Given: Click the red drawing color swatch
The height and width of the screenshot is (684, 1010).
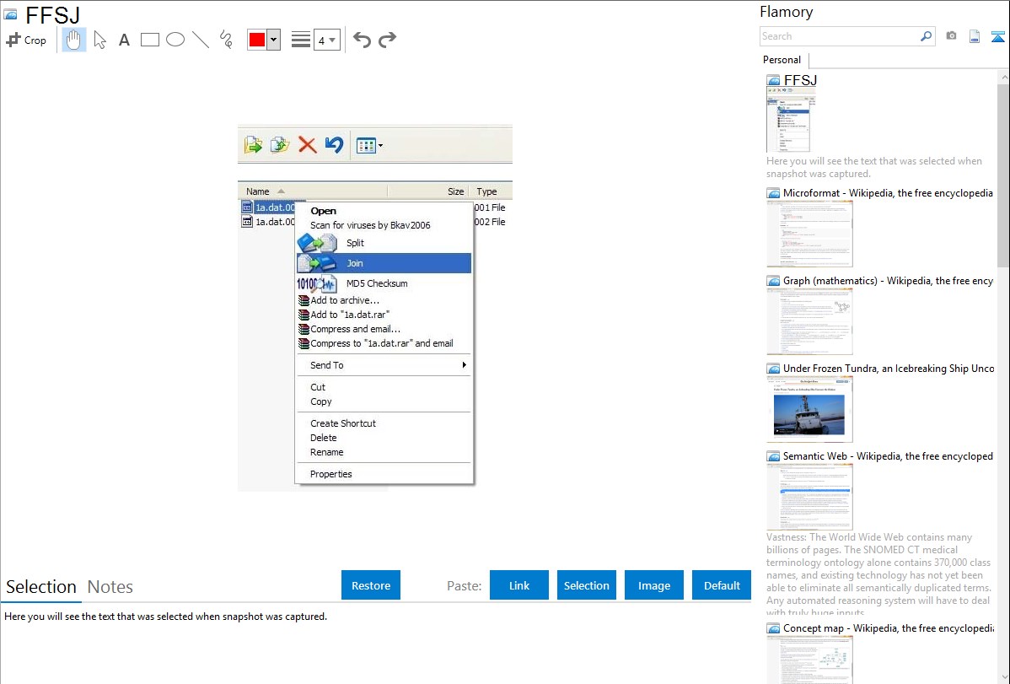Looking at the screenshot, I should (257, 40).
